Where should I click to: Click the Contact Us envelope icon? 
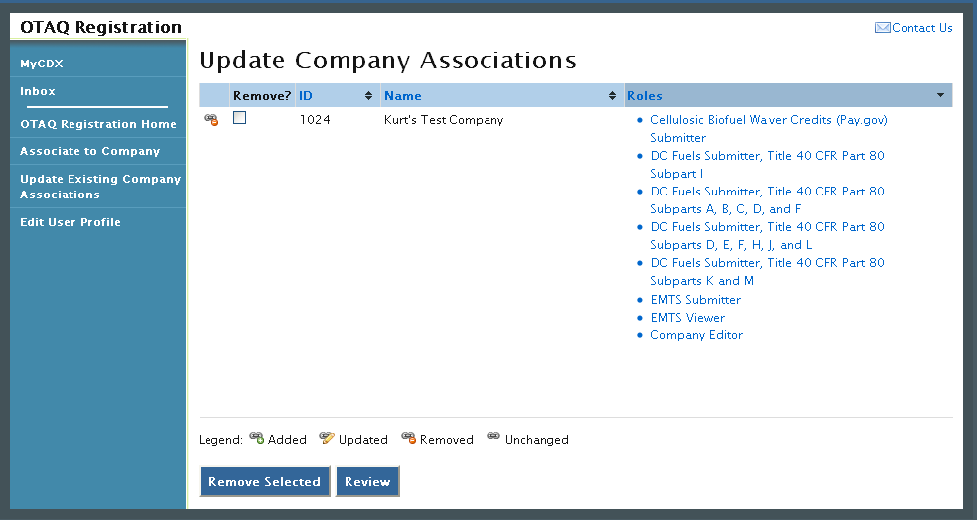[882, 28]
